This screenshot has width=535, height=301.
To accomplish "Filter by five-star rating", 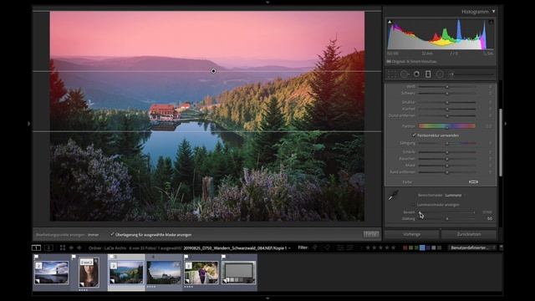I will coord(394,247).
